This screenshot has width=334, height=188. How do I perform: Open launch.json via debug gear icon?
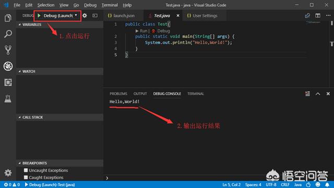click(x=85, y=16)
